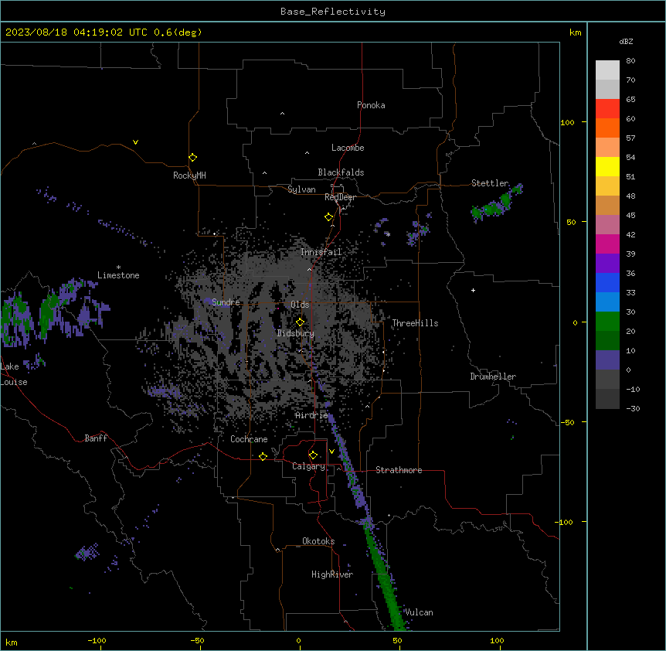Click the yellow V marker northeast of Calgary

click(x=331, y=452)
